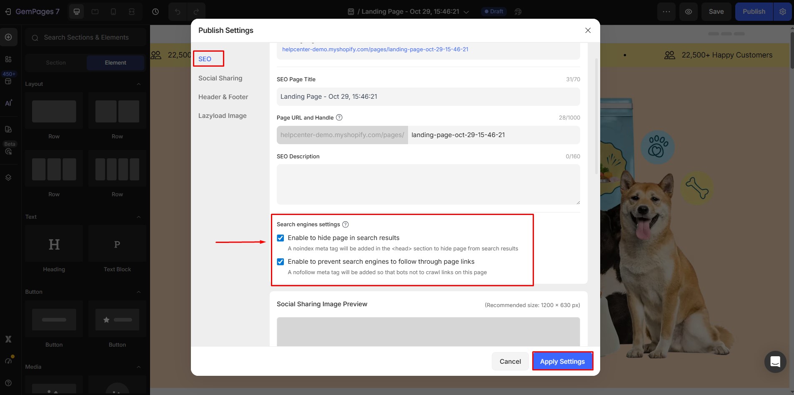Click the more options ellipsis icon

coord(666,12)
